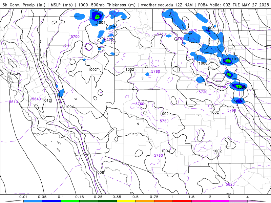Click the '0.01' legend value
271x203 pixels.
tap(23, 197)
